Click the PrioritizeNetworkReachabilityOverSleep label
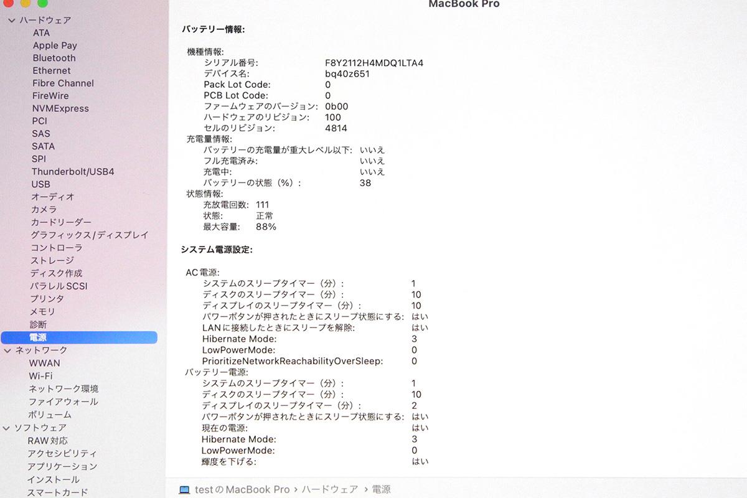This screenshot has height=498, width=747. 292,361
